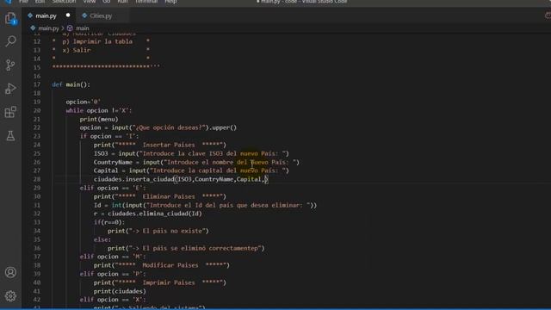Switch to the main.py tab
This screenshot has width=551, height=310.
(x=46, y=15)
